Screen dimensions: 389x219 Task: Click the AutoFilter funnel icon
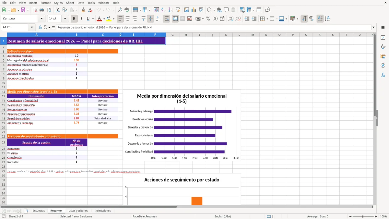point(178,10)
